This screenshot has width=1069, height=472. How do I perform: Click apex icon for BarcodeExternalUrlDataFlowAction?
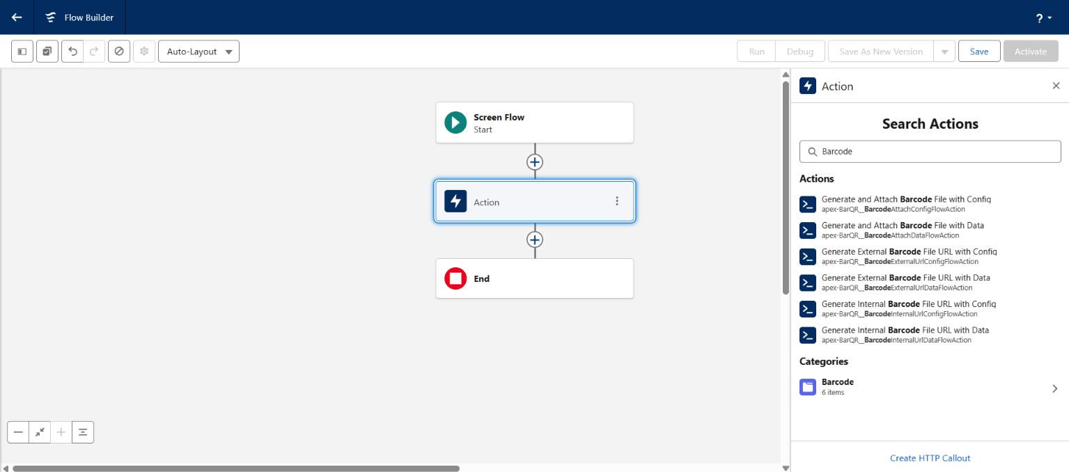pos(808,283)
